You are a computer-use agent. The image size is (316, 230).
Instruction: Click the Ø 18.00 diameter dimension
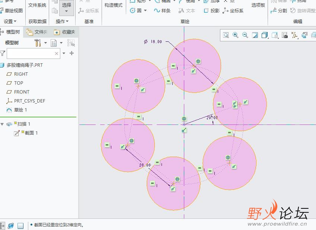click(153, 41)
